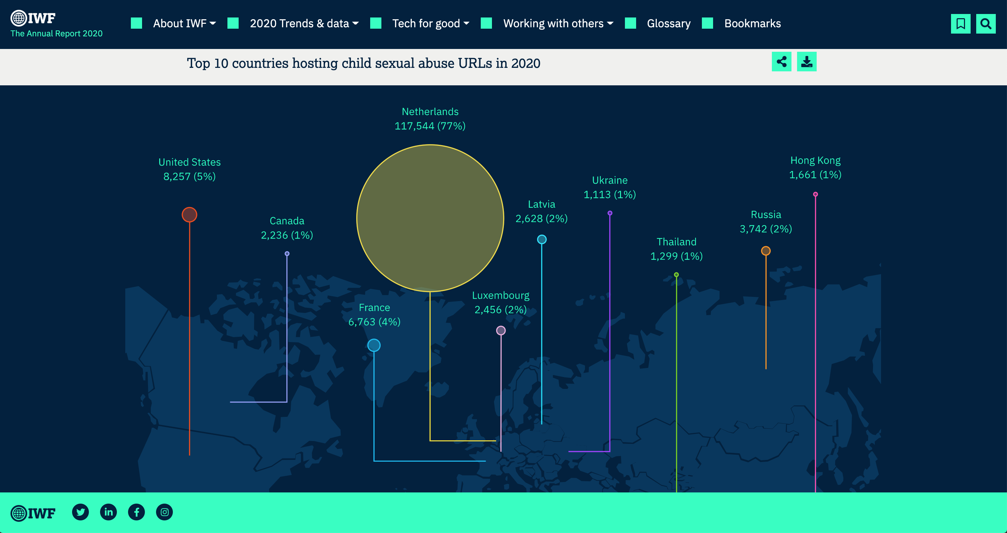Go to the Glossary page
The height and width of the screenshot is (533, 1007).
click(x=668, y=23)
